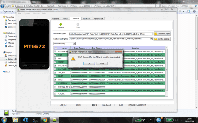Uncheck the RECOVERY row checkbox
This screenshot has width=198, height=123.
55,69
